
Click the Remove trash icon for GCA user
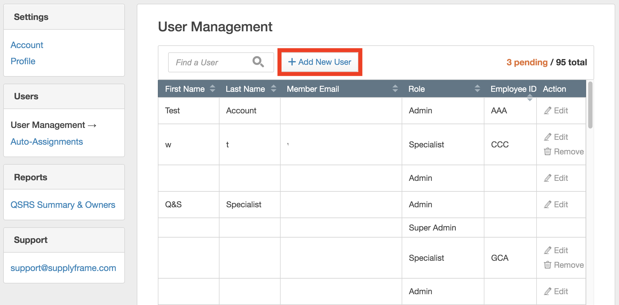tap(548, 265)
